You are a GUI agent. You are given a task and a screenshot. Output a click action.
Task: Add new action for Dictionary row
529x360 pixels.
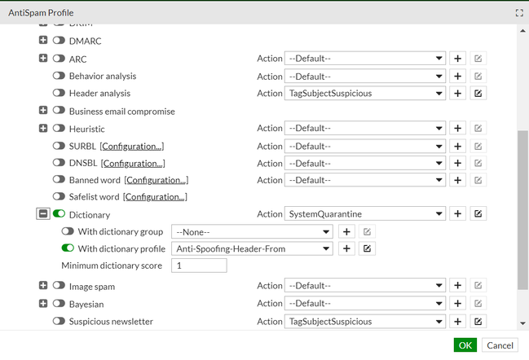pyautogui.click(x=458, y=214)
